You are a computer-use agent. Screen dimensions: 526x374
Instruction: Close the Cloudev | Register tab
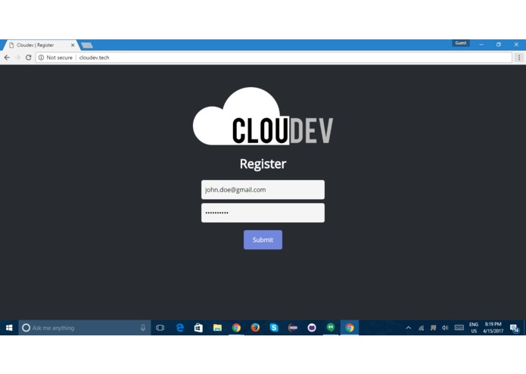tap(73, 45)
